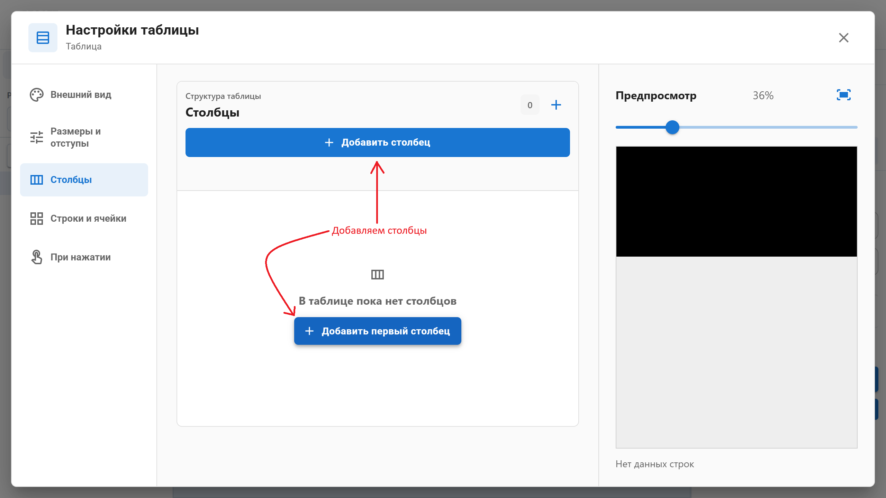The width and height of the screenshot is (886, 498).
Task: Click the plus icon next to column count
Action: 556,105
